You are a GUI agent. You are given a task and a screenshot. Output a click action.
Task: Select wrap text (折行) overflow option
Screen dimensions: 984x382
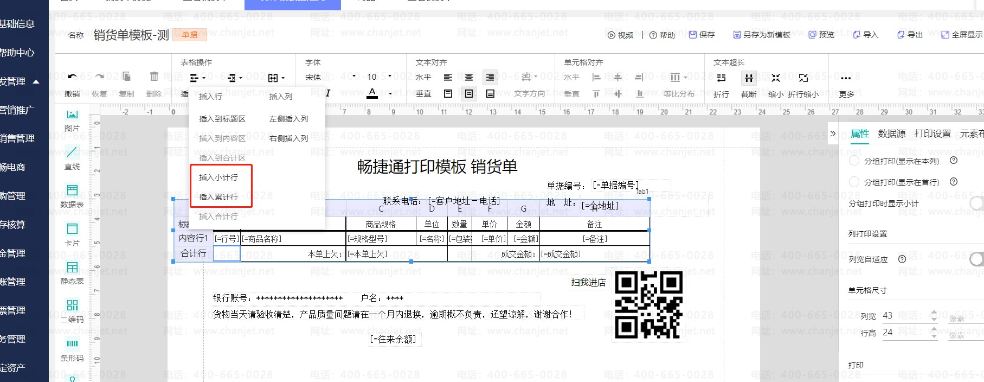tap(721, 78)
